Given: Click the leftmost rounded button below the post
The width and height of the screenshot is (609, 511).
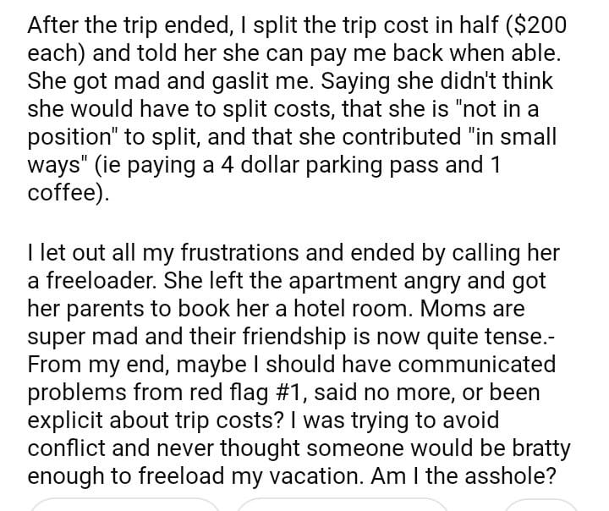Looking at the screenshot, I should point(124,505).
